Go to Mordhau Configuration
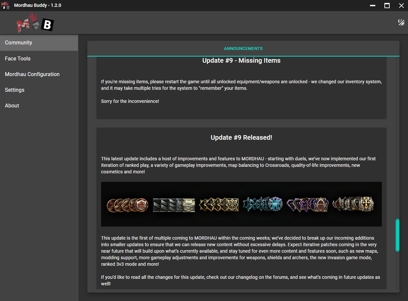The height and width of the screenshot is (301, 408). point(39,74)
